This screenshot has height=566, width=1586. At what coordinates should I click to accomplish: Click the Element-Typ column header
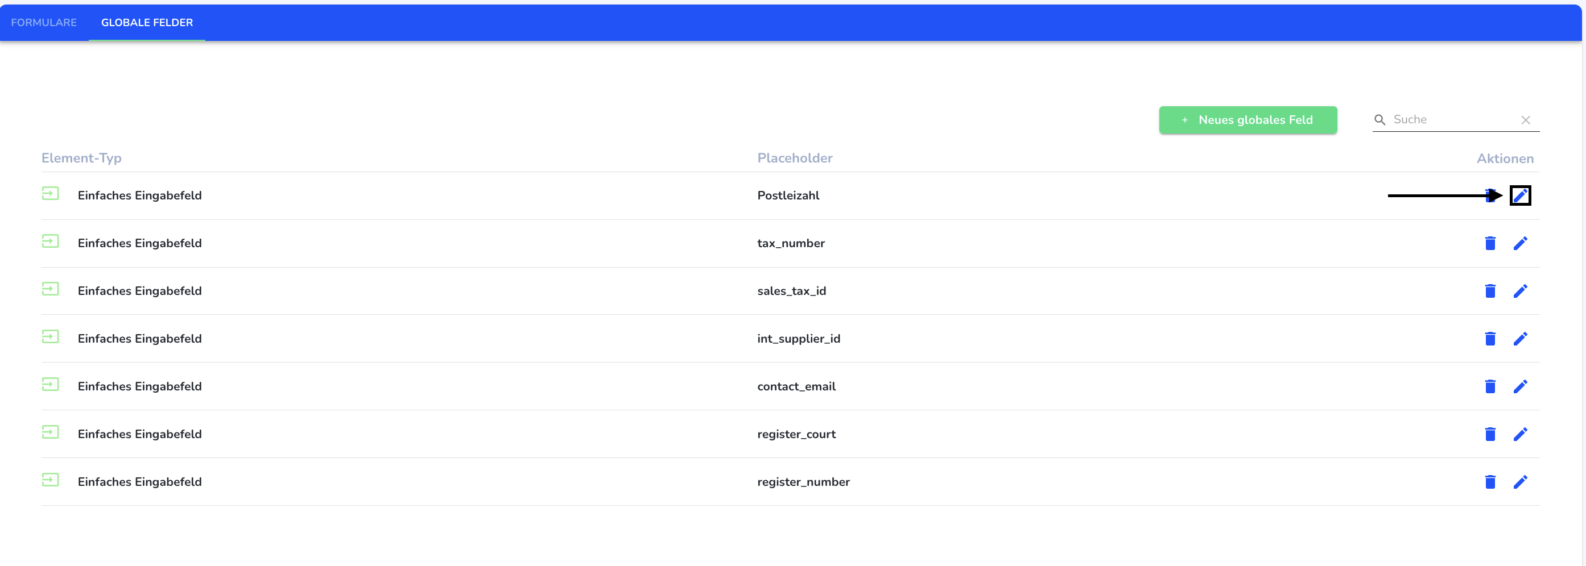(81, 158)
